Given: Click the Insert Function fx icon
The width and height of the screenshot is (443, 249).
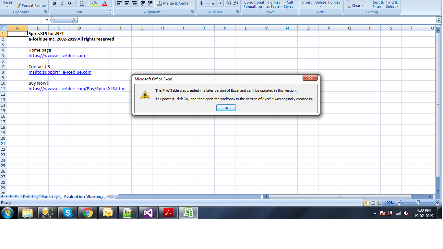Looking at the screenshot, I should pos(74,20).
